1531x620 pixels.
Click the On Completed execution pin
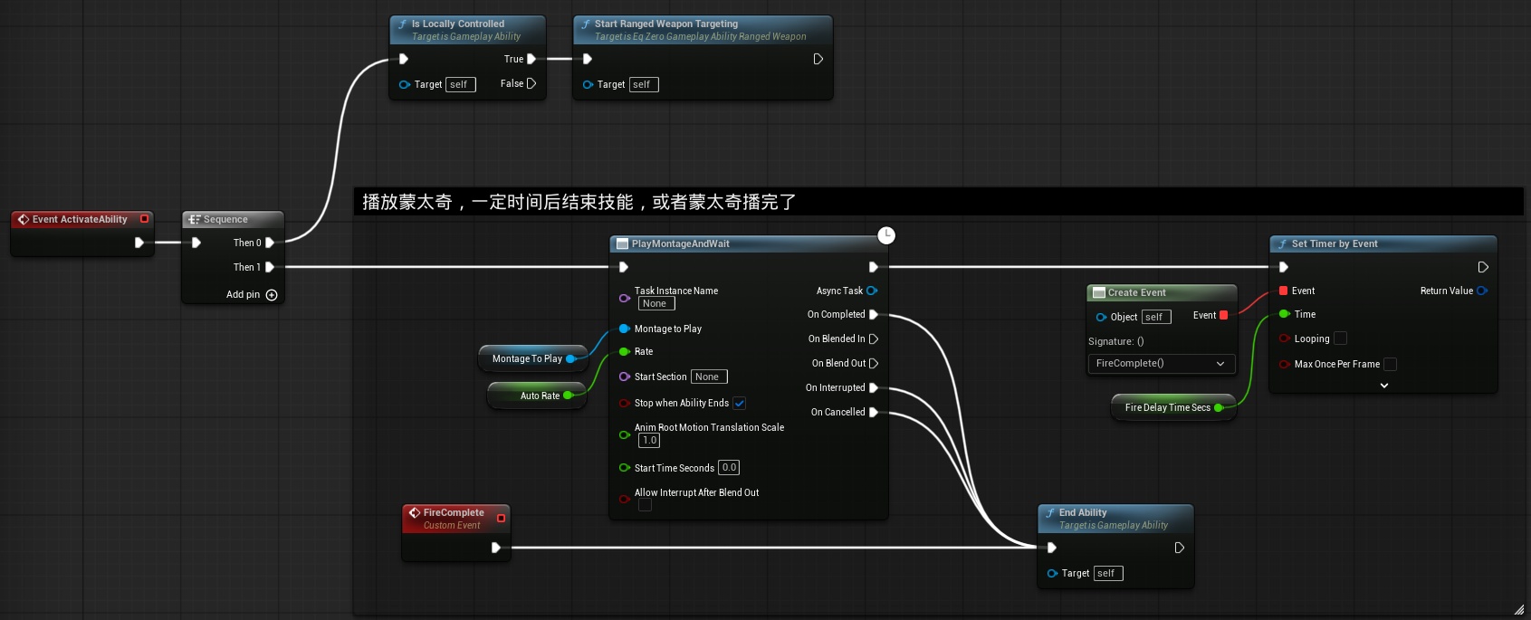coord(874,315)
